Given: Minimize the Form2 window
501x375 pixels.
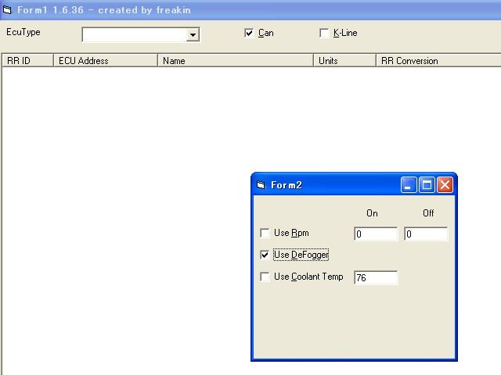Looking at the screenshot, I should click(x=409, y=185).
